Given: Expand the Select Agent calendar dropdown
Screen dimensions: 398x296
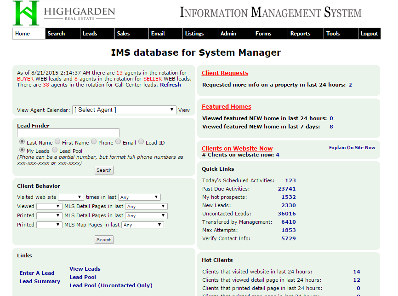Looking at the screenshot, I should [x=124, y=110].
